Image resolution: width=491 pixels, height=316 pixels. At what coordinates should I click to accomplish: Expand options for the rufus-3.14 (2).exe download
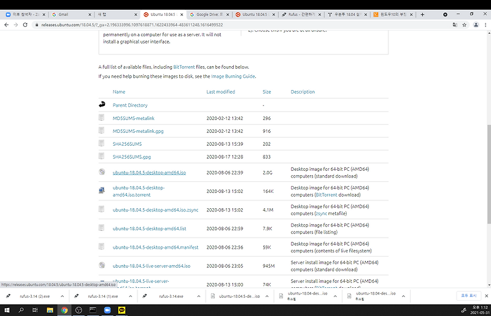(x=62, y=296)
